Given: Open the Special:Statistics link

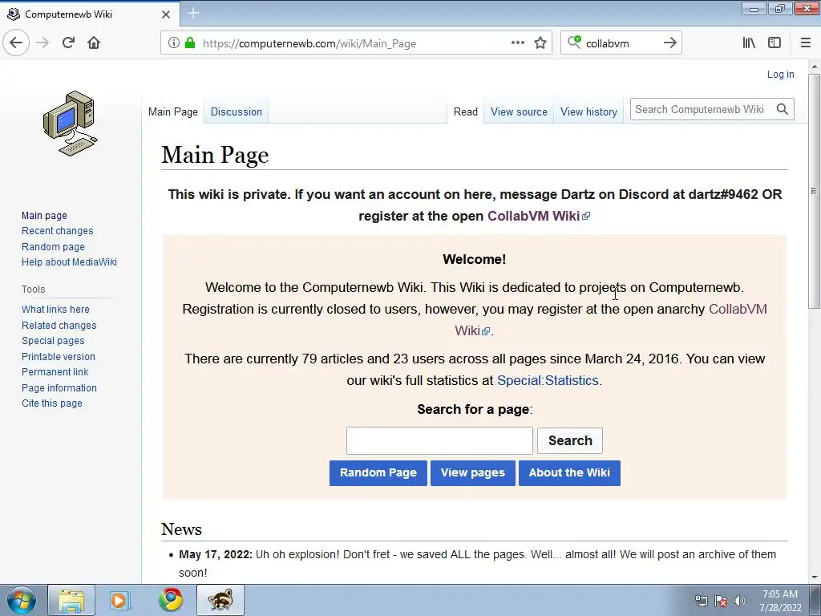Looking at the screenshot, I should pos(548,380).
